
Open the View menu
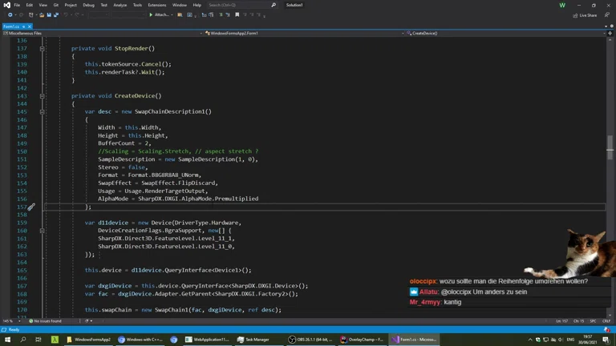coord(43,5)
